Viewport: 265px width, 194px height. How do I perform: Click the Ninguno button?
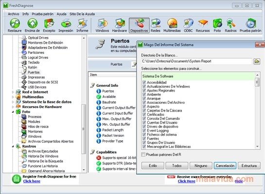(201, 166)
